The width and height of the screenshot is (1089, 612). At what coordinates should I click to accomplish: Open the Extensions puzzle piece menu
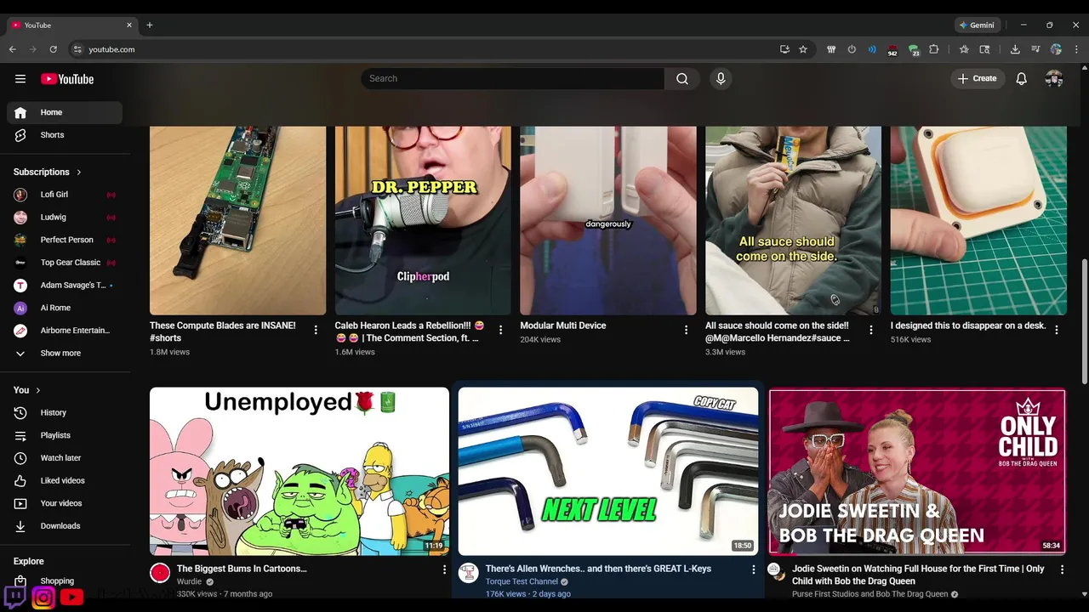(933, 49)
